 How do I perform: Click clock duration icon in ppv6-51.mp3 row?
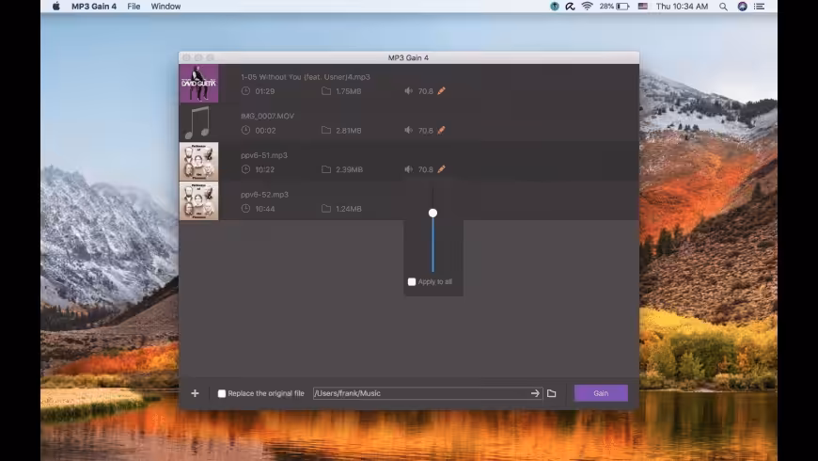pyautogui.click(x=245, y=169)
